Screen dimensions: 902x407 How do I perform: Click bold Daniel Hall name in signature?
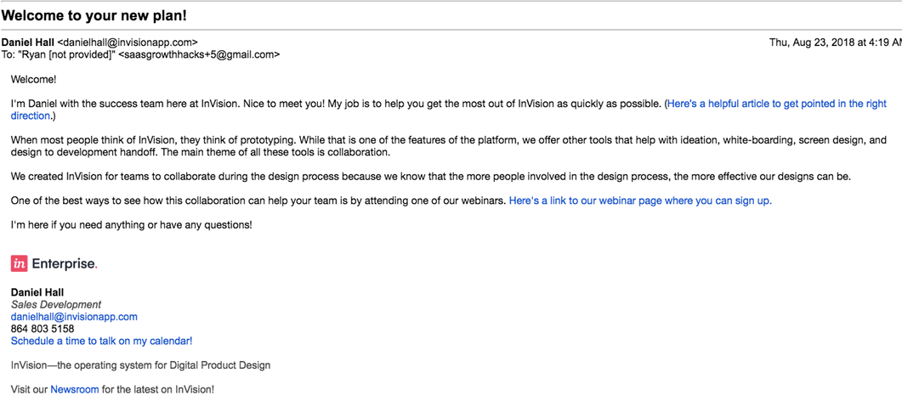click(37, 292)
